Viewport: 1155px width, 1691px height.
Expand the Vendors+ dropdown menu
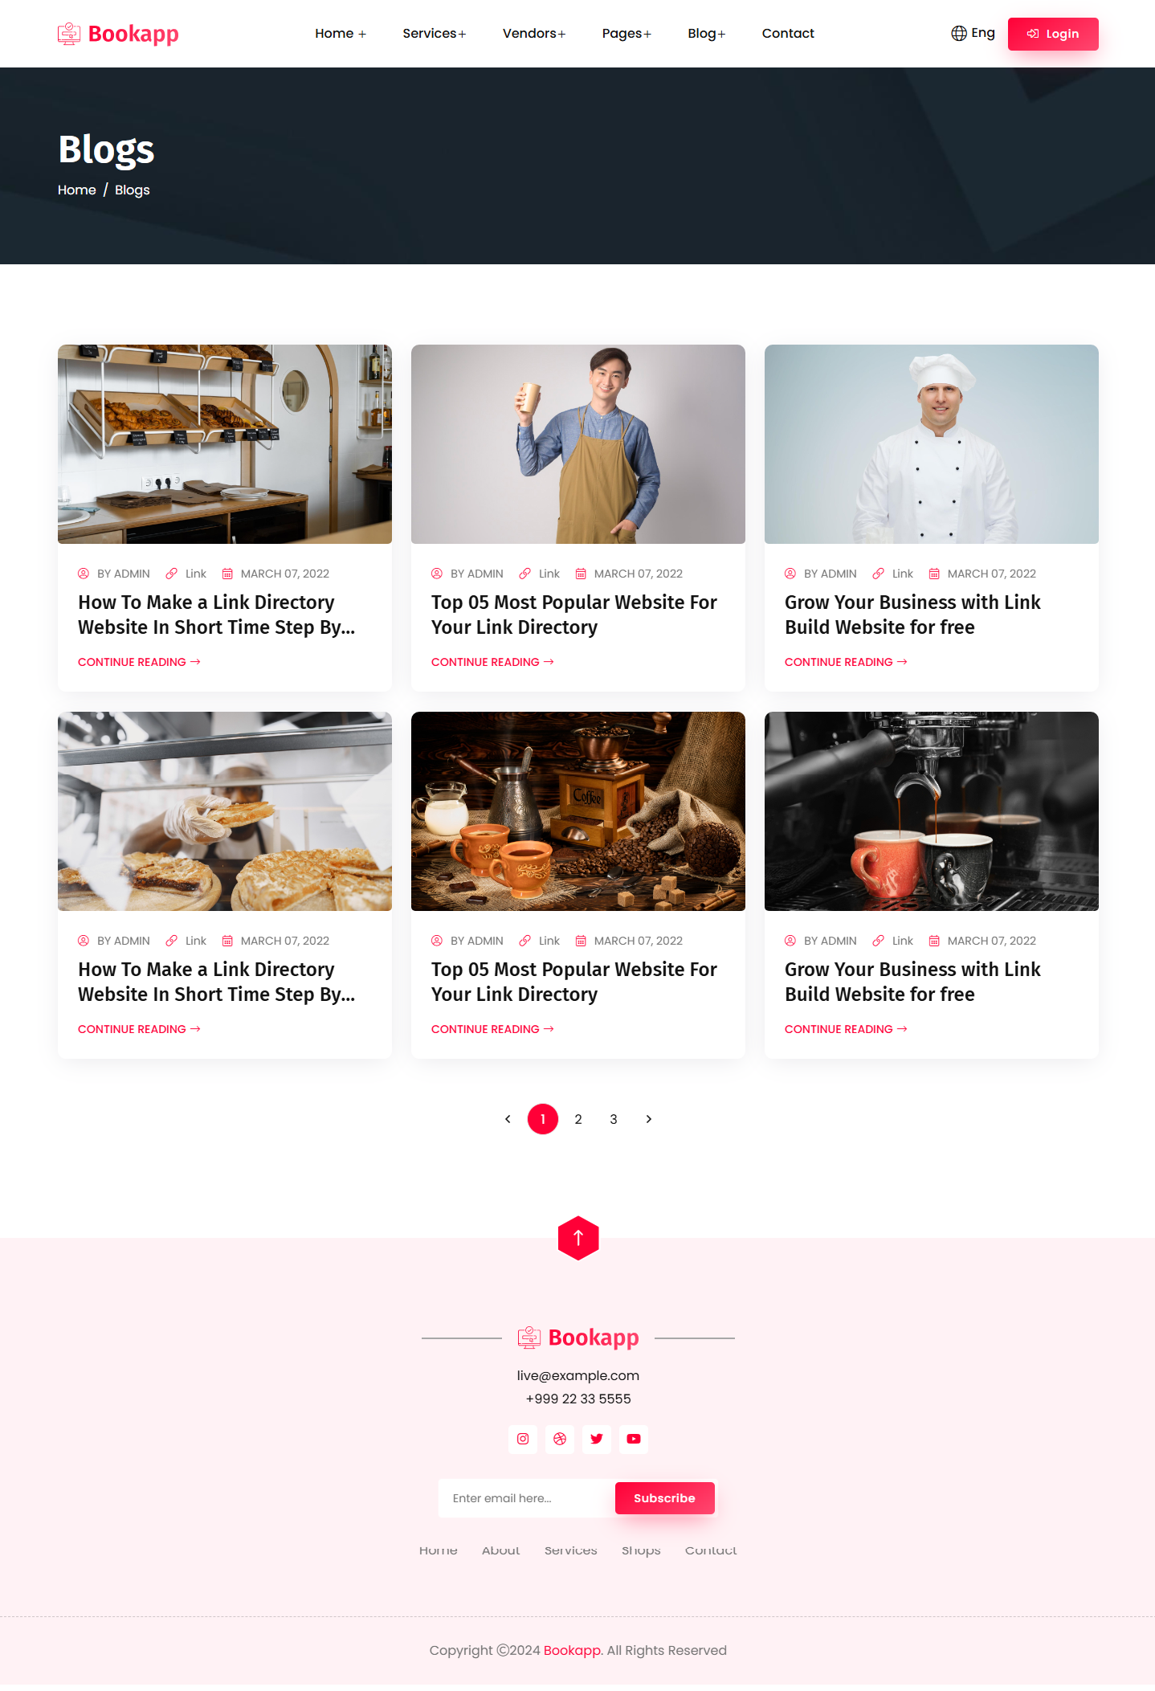[534, 34]
